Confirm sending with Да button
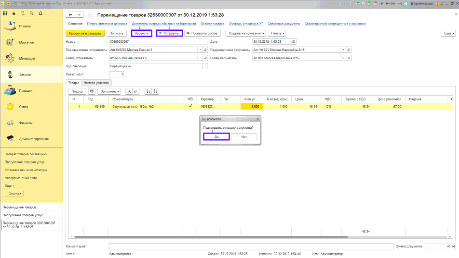 pos(216,136)
